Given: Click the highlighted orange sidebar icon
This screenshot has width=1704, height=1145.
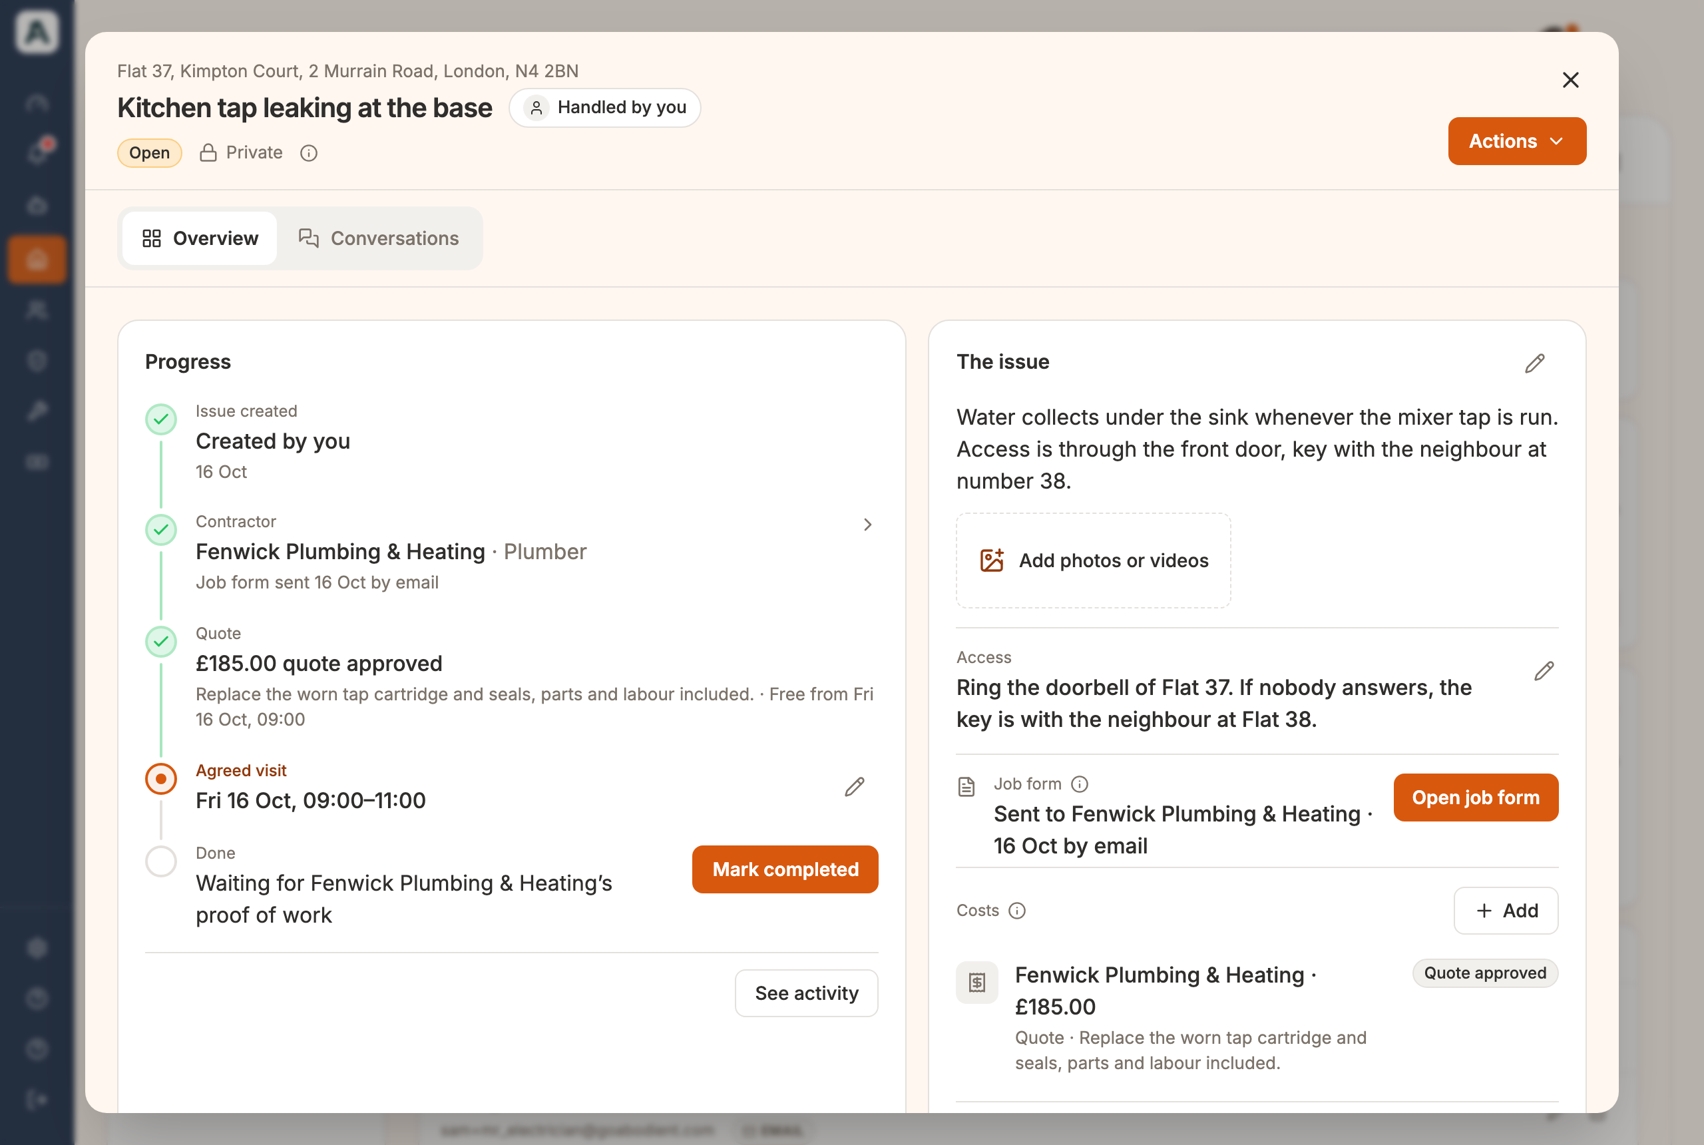Looking at the screenshot, I should pyautogui.click(x=37, y=259).
